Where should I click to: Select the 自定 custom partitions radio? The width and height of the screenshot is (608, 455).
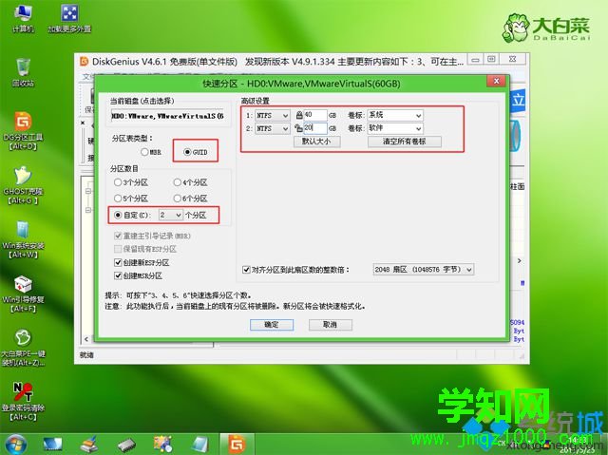coord(118,215)
